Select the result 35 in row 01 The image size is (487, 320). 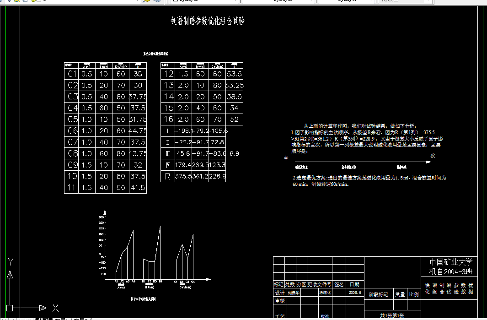[138, 74]
